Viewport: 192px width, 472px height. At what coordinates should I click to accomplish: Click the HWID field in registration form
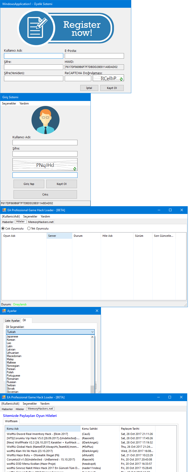tap(94, 67)
